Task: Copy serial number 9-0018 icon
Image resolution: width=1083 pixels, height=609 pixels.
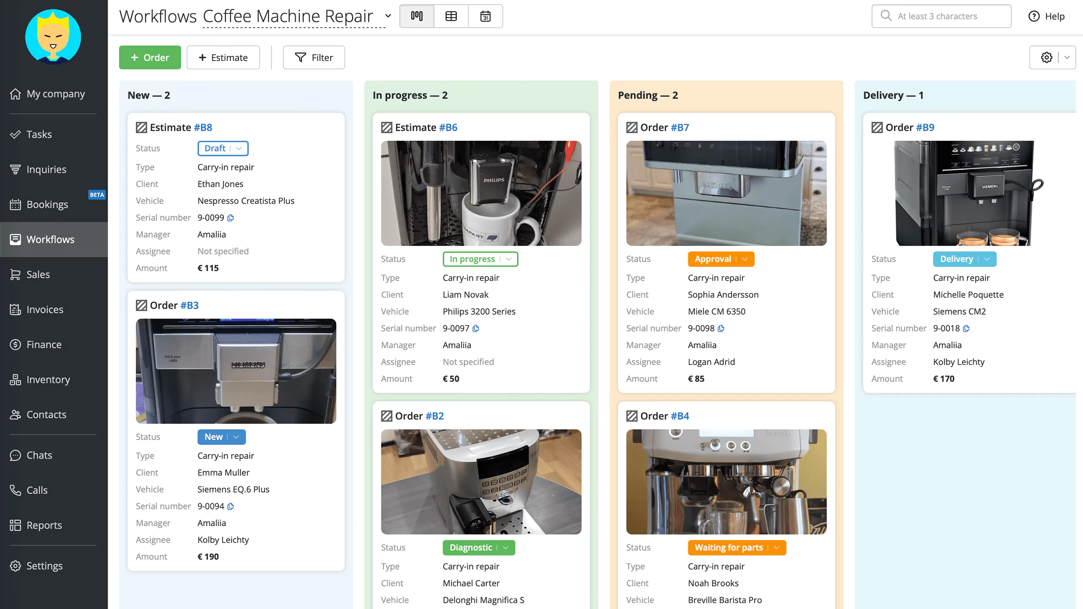Action: [966, 329]
